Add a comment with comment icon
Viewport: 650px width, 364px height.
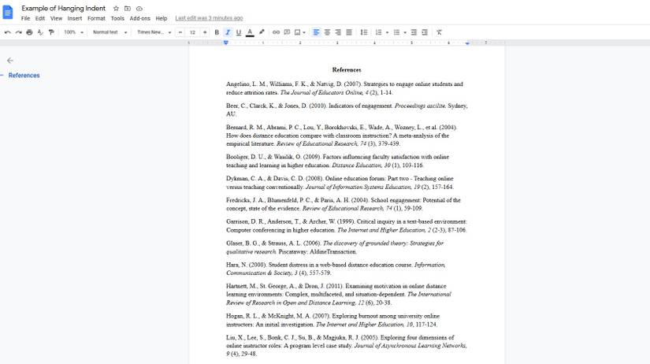287,32
